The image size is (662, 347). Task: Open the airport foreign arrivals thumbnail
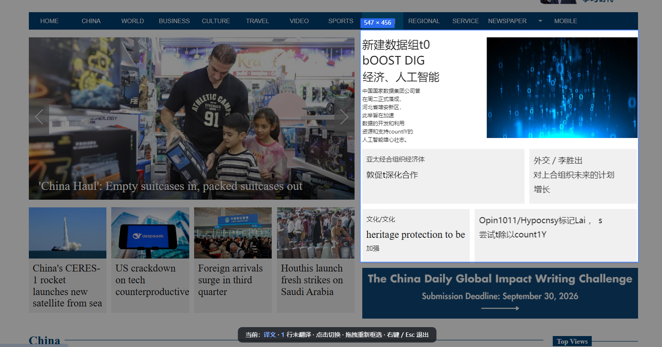coord(233,233)
